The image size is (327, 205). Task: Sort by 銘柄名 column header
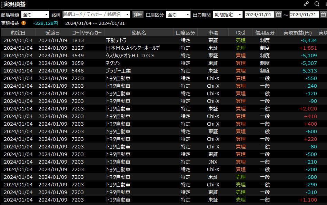pyautogui.click(x=139, y=33)
